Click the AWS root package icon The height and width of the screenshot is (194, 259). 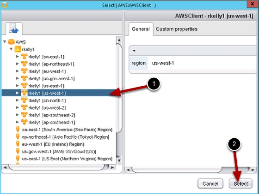(x=11, y=42)
